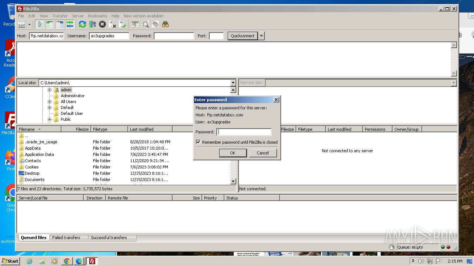Toggle directory comparison icon

(x=145, y=24)
